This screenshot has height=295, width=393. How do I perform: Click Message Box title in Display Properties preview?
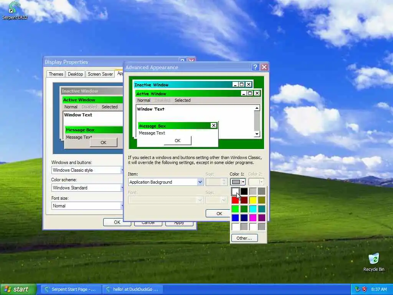click(80, 130)
